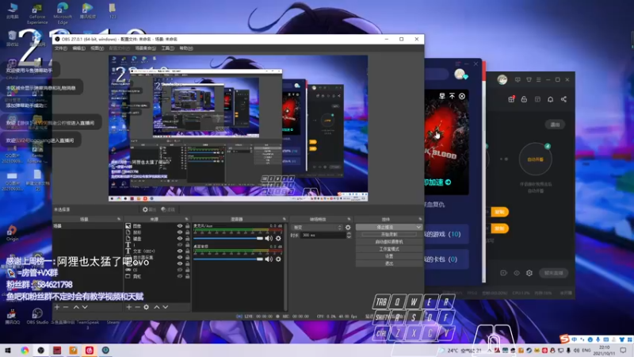Enable 工作室模式 studio mode

click(x=389, y=249)
